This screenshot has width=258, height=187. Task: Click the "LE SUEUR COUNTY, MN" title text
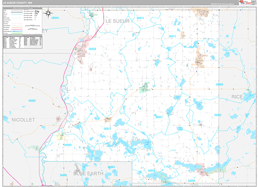coord(18,3)
